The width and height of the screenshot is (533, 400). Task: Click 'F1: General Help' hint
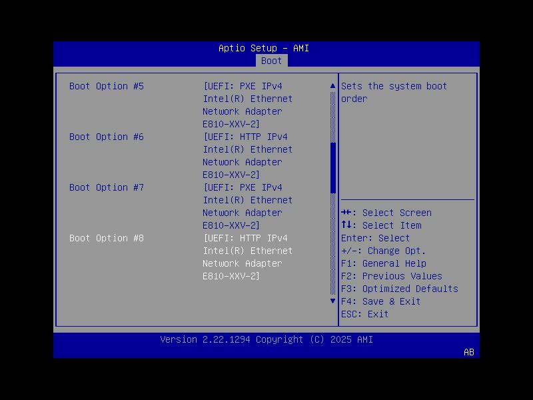click(x=384, y=263)
